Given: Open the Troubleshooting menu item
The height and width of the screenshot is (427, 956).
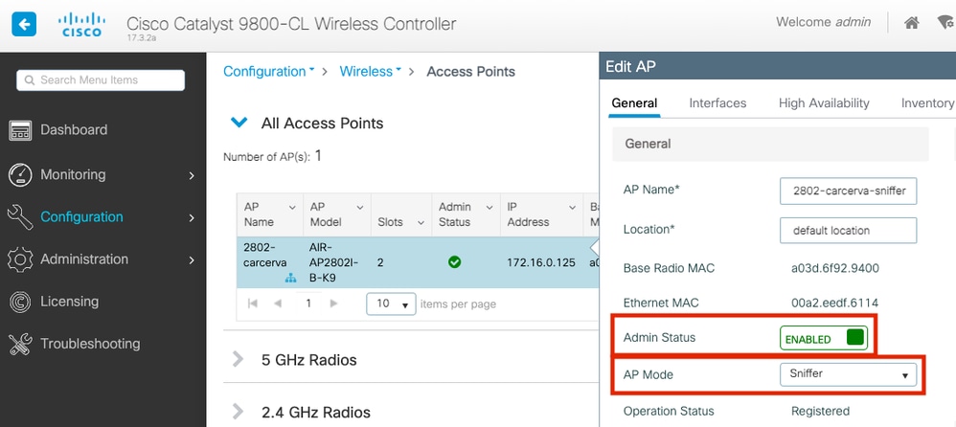Looking at the screenshot, I should pos(90,344).
